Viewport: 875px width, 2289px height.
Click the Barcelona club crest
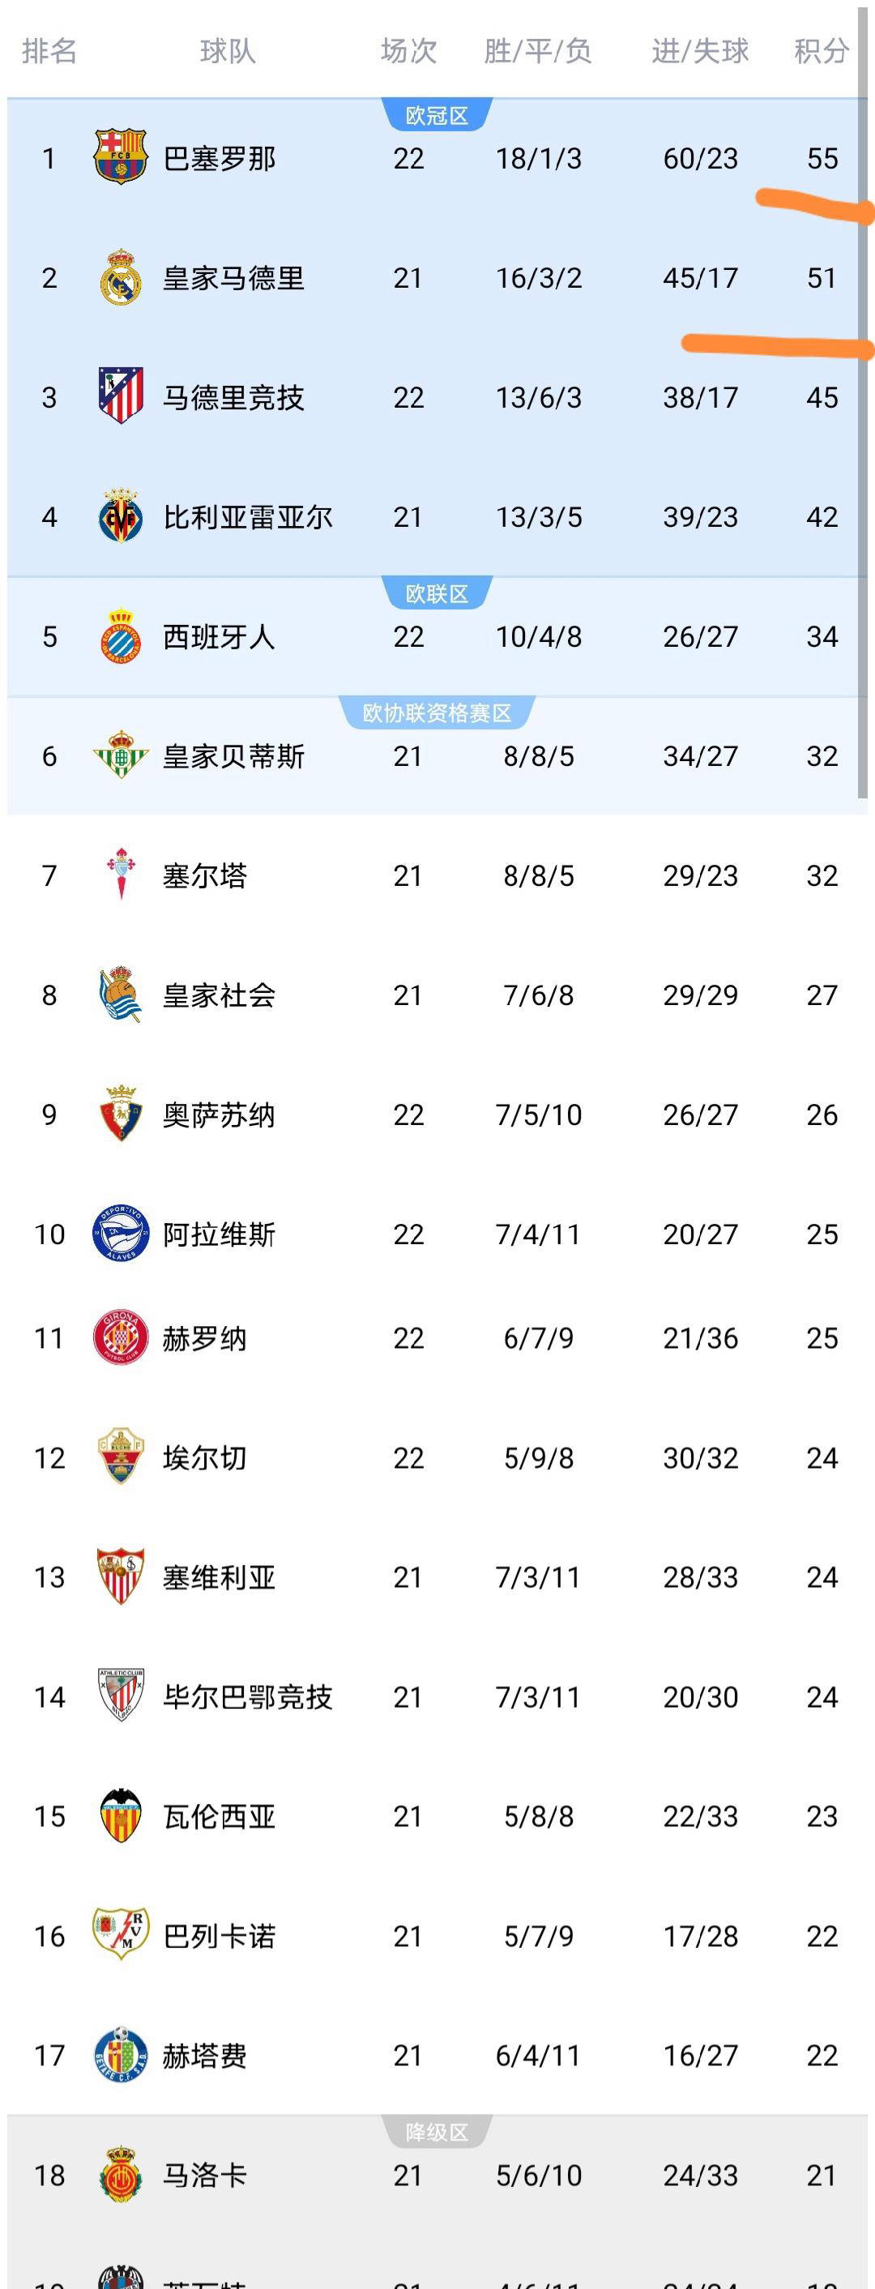[120, 158]
